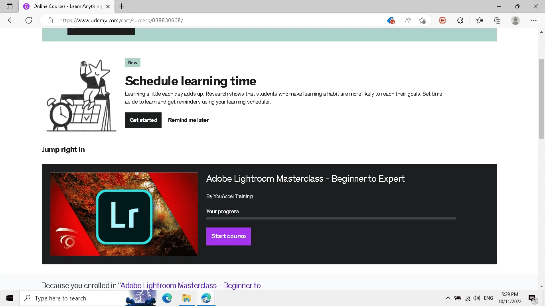Open the Extensions puzzle icon

point(460,20)
